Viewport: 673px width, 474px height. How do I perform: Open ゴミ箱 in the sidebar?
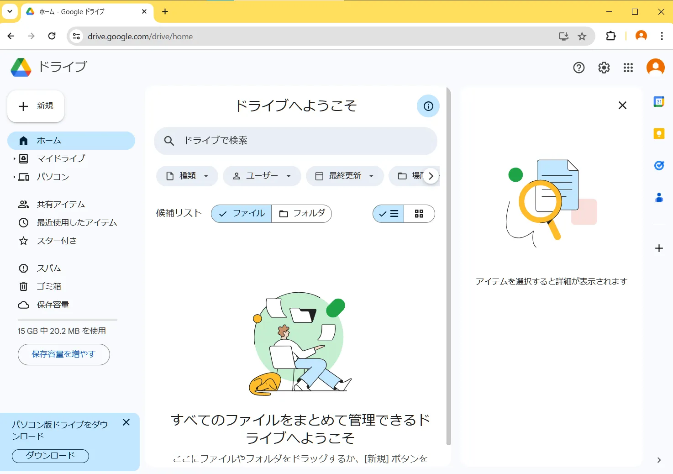(x=49, y=286)
